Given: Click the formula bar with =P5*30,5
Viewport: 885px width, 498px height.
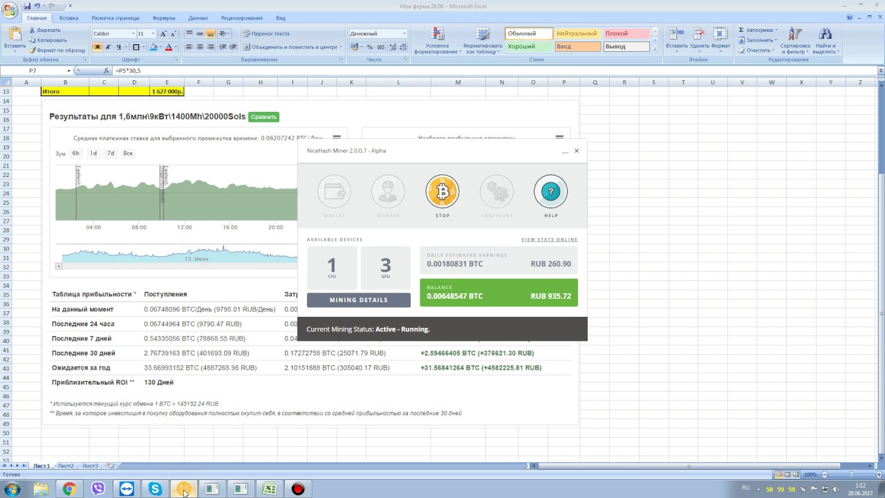Looking at the screenshot, I should 494,71.
